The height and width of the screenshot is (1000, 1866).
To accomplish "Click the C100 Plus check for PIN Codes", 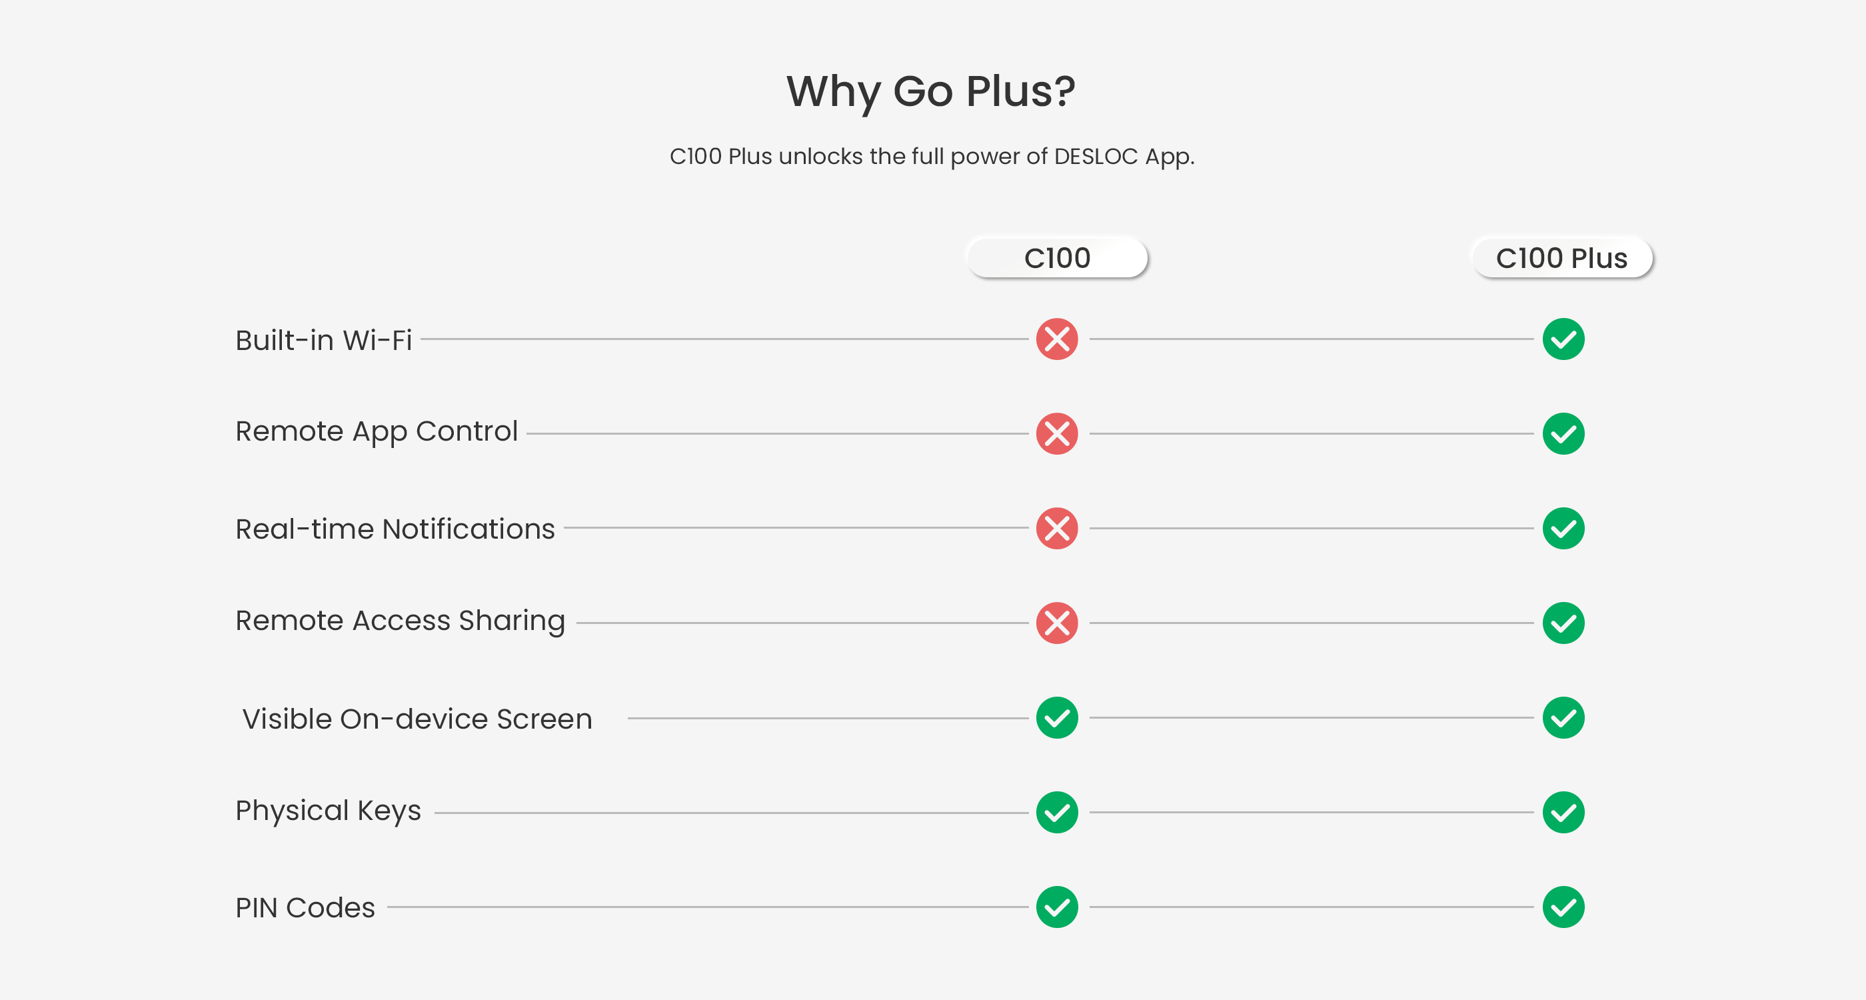I will pos(1563,907).
